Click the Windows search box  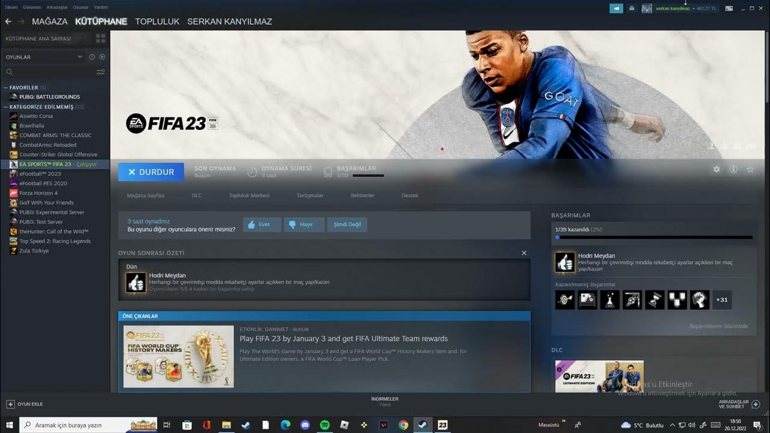tap(89, 425)
